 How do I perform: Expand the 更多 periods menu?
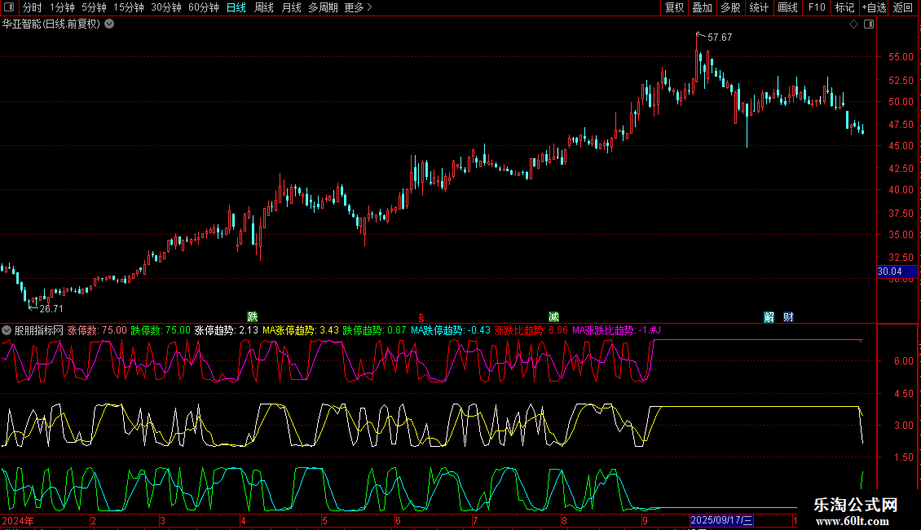[358, 7]
